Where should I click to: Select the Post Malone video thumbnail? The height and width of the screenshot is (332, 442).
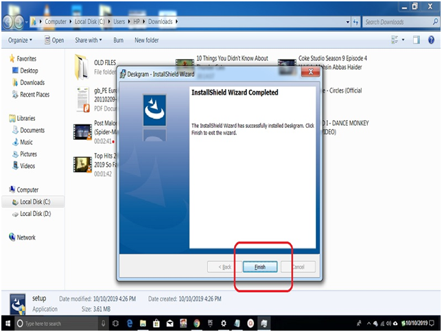[x=82, y=132]
